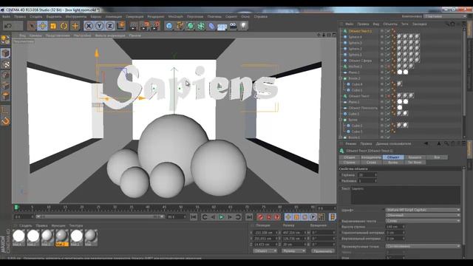Click the orange rotate snap icon in left palette

click(x=5, y=121)
